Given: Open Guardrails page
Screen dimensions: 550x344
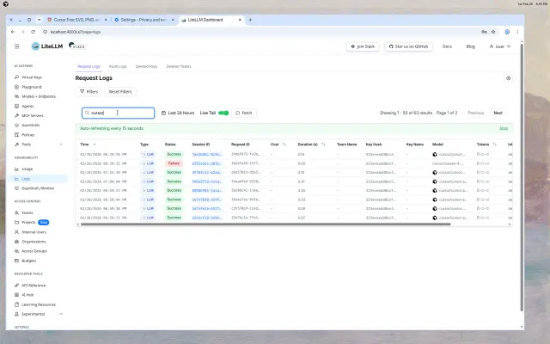Looking at the screenshot, I should [x=31, y=125].
